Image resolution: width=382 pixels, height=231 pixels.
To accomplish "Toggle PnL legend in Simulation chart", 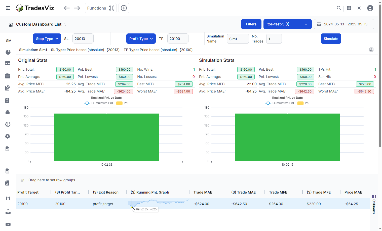I will click(304, 103).
